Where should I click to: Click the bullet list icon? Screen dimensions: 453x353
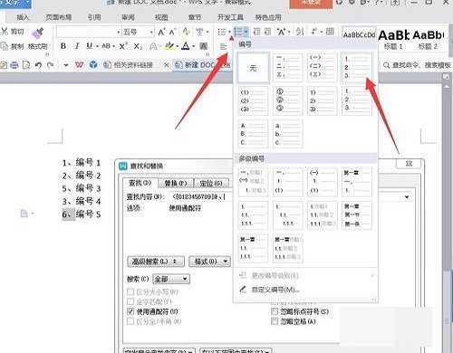click(222, 32)
